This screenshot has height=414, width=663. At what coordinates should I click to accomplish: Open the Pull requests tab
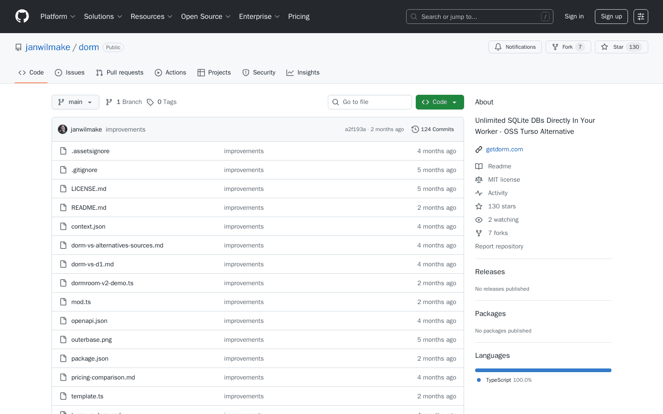(x=120, y=73)
